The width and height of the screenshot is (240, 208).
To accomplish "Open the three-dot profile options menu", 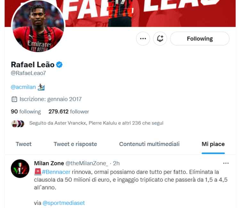I will (143, 39).
